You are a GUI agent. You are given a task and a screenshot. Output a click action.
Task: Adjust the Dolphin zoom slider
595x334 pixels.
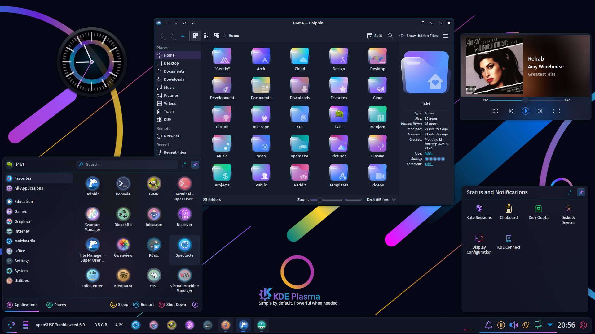326,200
